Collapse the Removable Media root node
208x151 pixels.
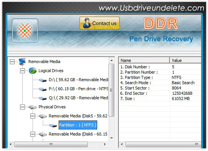pos(12,62)
